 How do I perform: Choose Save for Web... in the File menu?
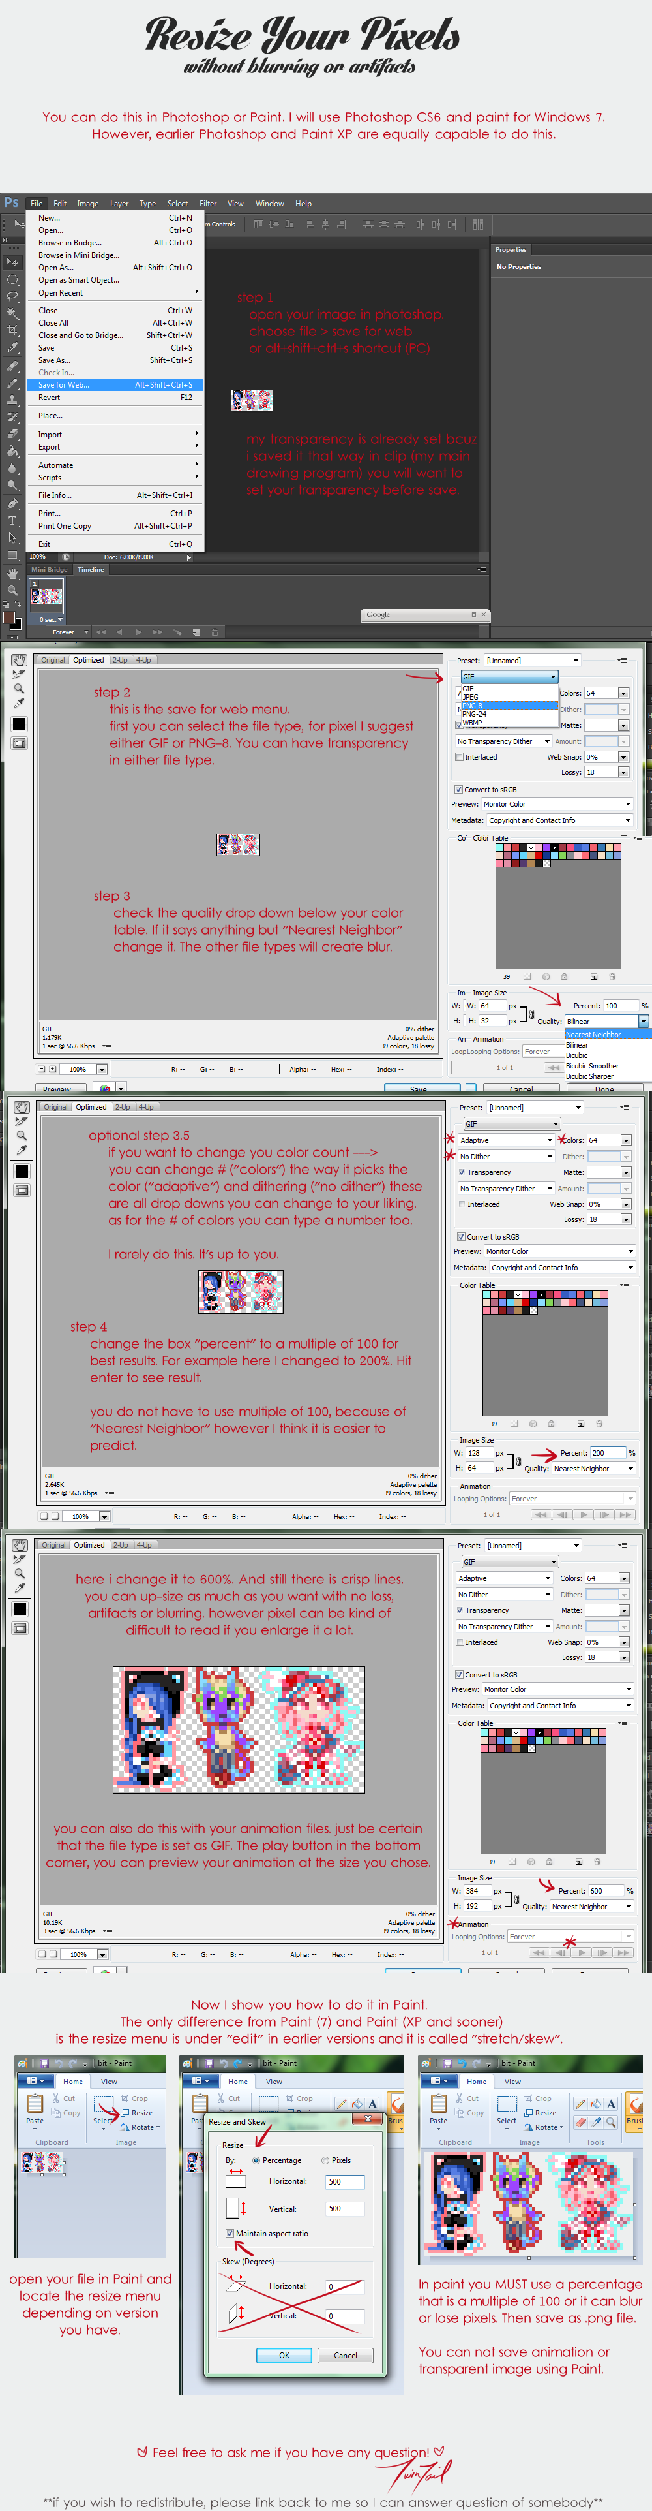point(116,385)
